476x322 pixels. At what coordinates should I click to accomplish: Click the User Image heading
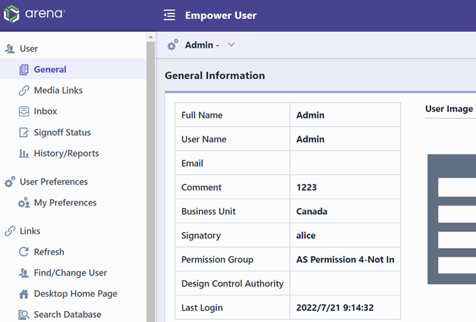[449, 109]
